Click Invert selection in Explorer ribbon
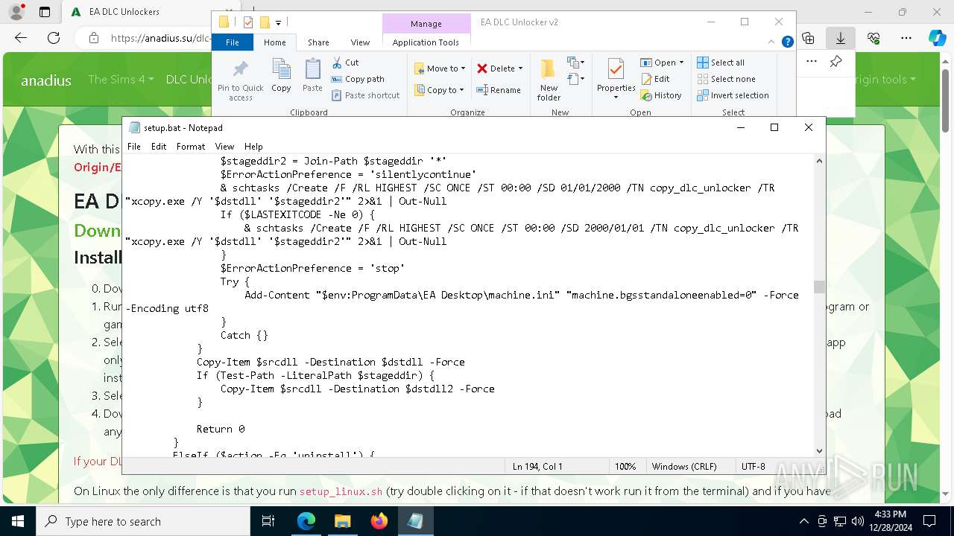 [733, 95]
